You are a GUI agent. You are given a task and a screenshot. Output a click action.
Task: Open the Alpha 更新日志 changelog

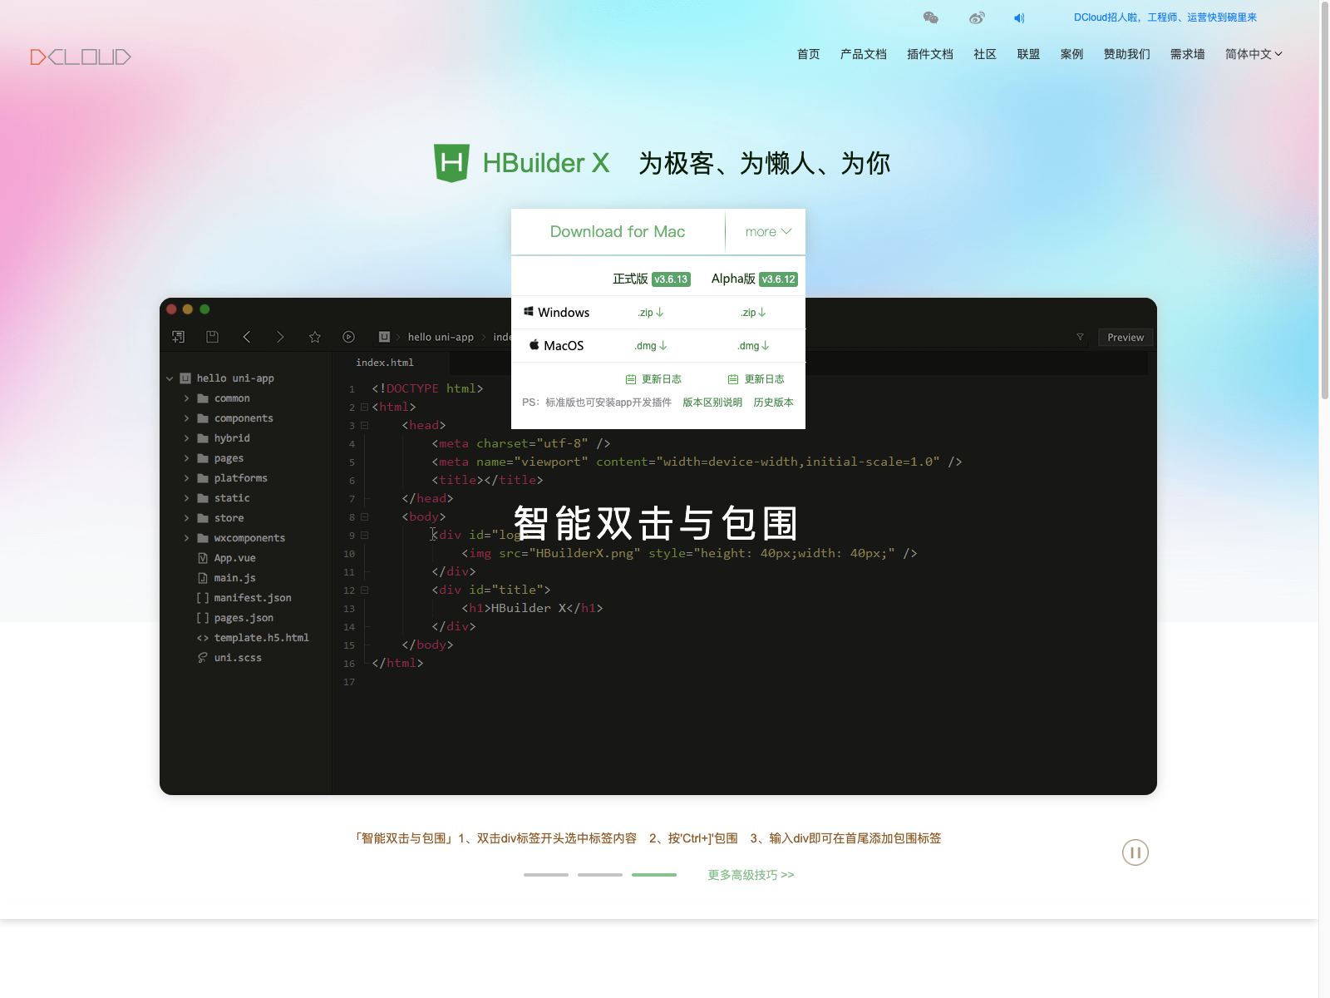756,379
